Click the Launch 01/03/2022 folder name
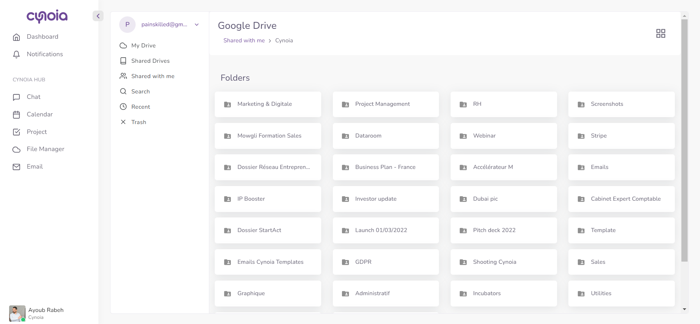The height and width of the screenshot is (324, 700). [x=381, y=230]
